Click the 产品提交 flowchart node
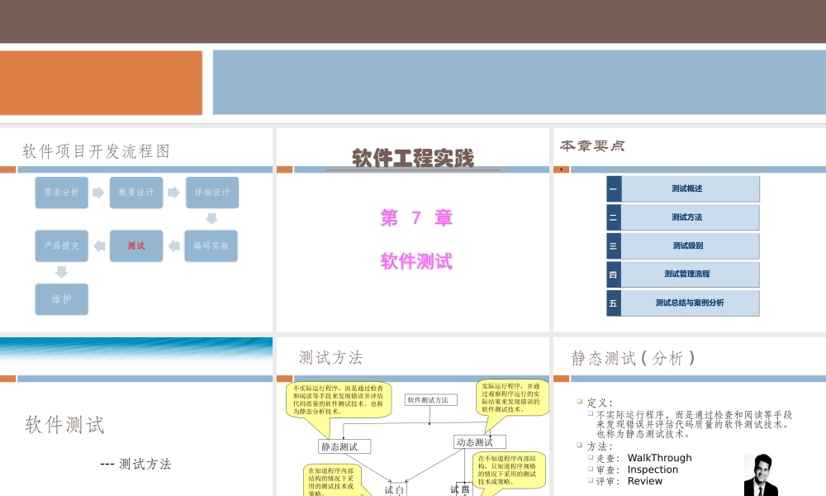This screenshot has width=826, height=496. (x=60, y=246)
